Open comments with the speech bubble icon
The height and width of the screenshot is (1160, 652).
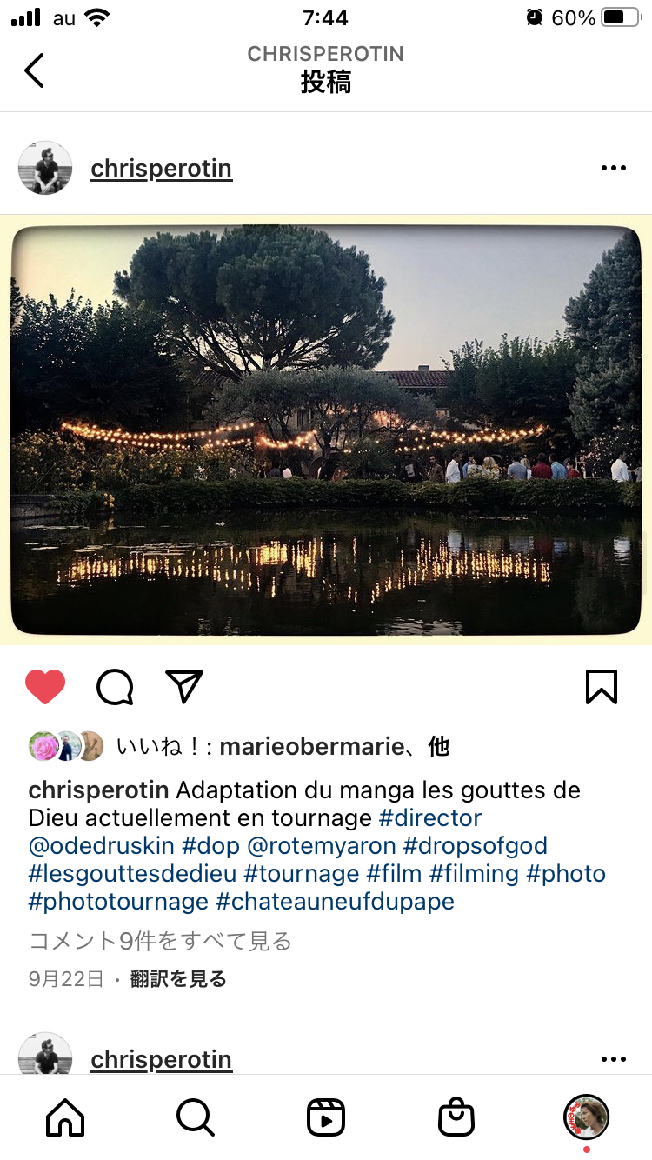115,687
